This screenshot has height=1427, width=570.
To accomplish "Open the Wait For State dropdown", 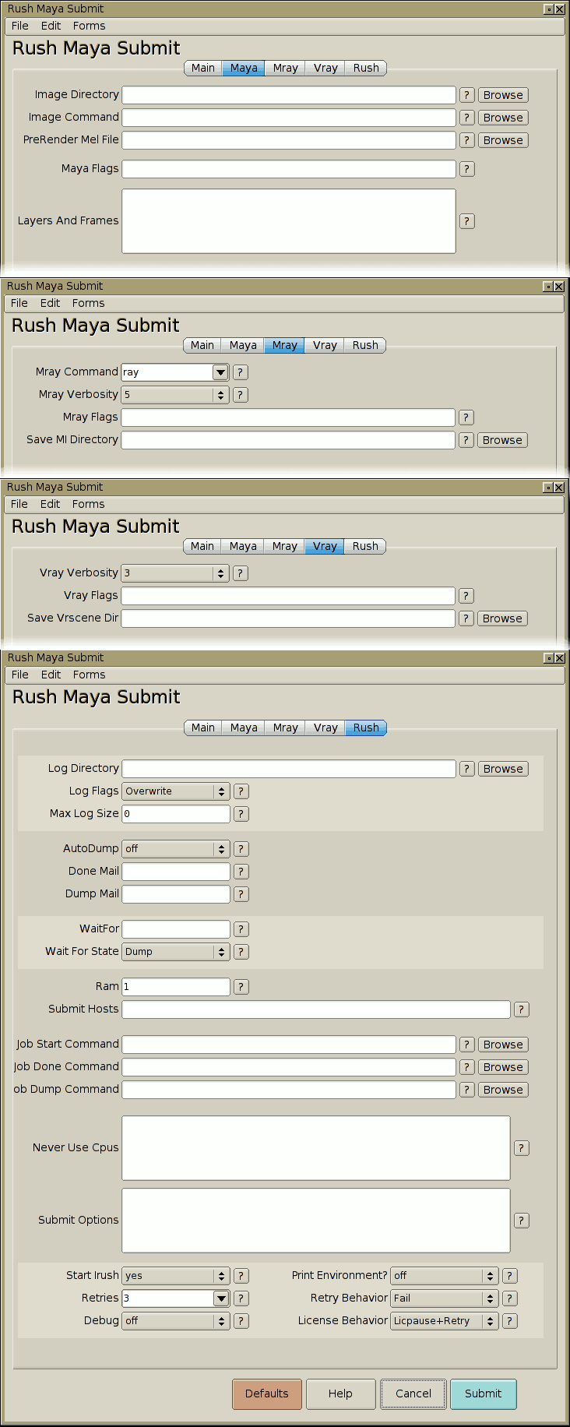I will (176, 952).
